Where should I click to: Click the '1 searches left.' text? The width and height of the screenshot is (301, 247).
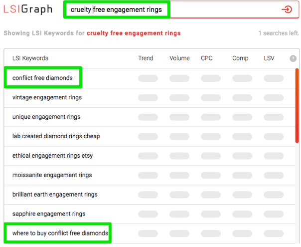tap(279, 33)
